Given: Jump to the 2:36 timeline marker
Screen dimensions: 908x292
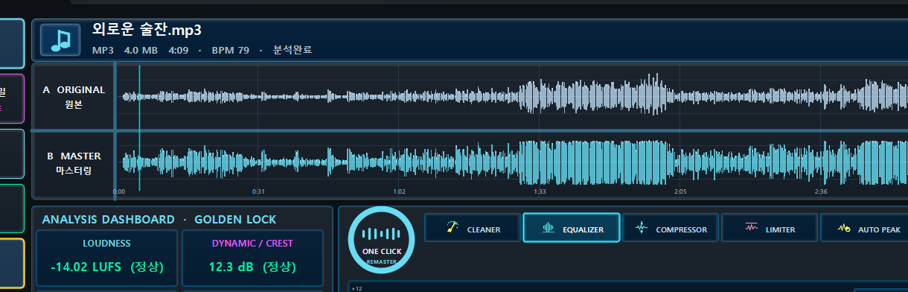Looking at the screenshot, I should point(821,191).
